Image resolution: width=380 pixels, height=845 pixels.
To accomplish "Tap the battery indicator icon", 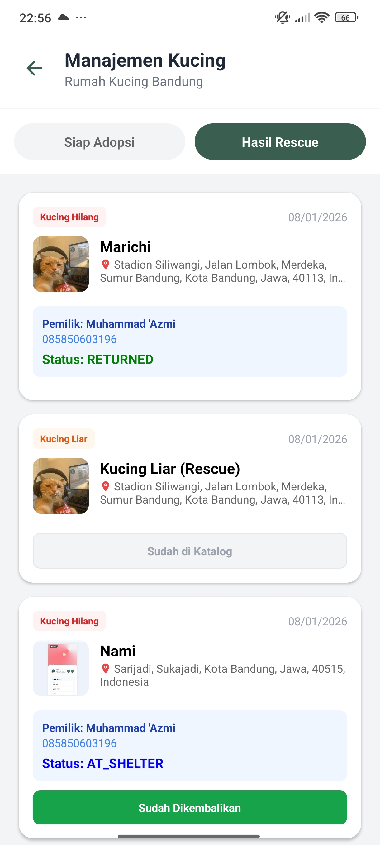I will coord(346,17).
